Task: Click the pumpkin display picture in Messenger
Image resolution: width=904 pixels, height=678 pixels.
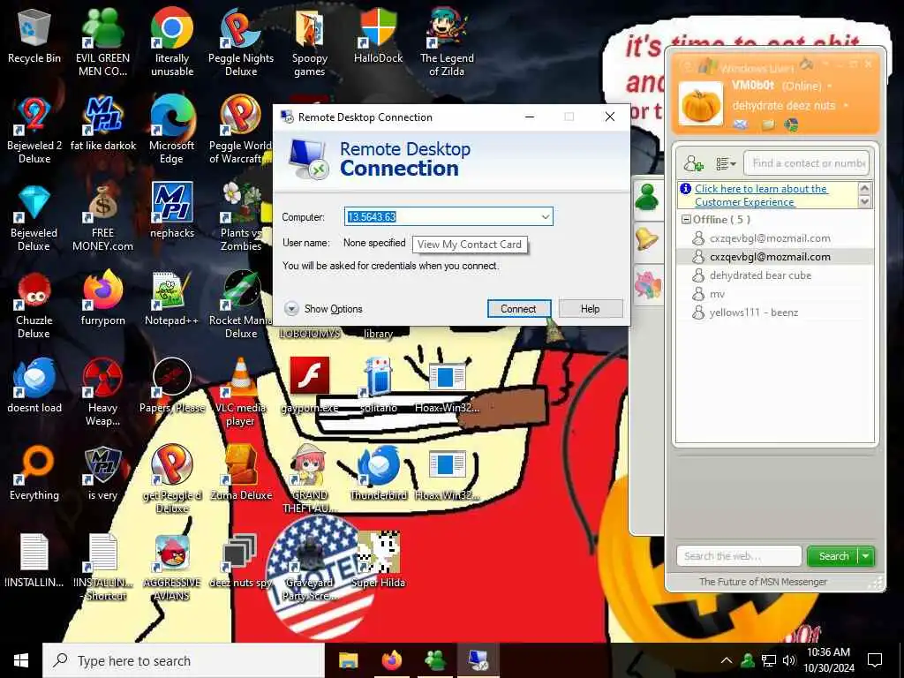Action: (701, 105)
